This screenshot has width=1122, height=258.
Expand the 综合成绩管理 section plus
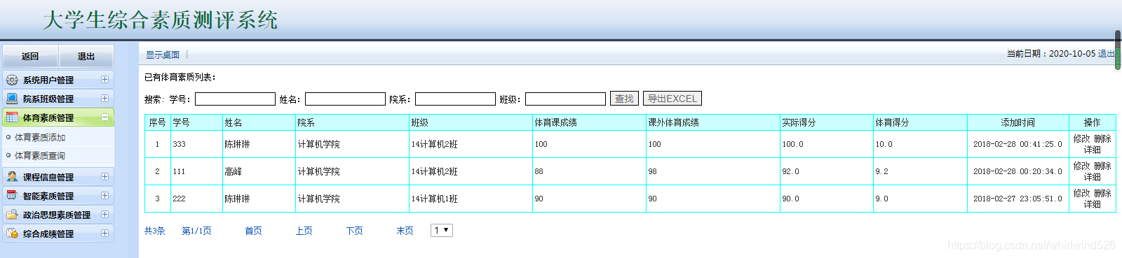pyautogui.click(x=104, y=234)
